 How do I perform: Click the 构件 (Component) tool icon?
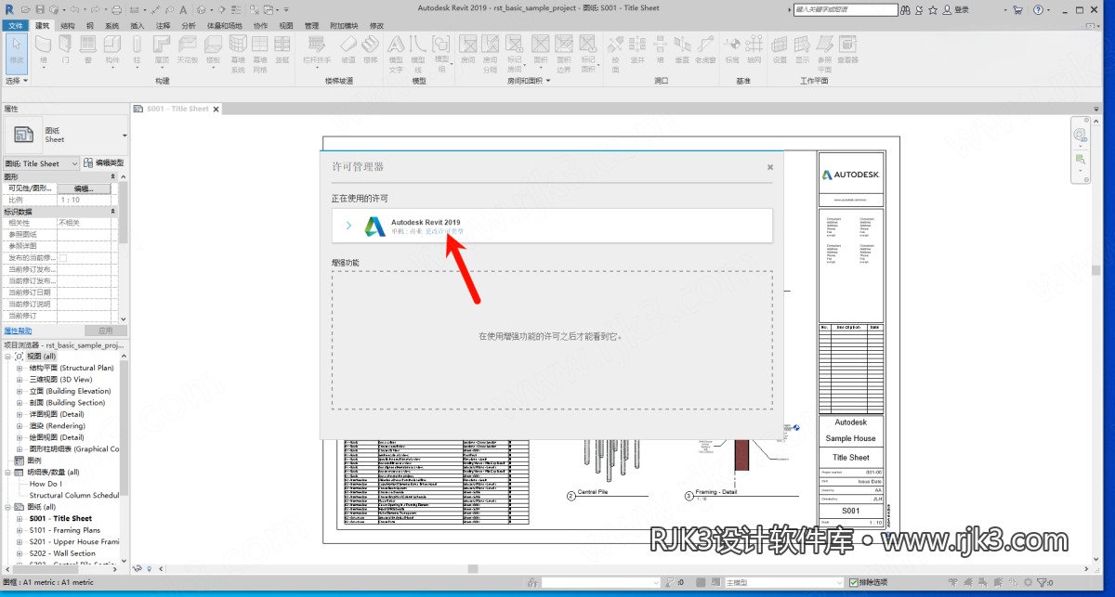pyautogui.click(x=112, y=45)
